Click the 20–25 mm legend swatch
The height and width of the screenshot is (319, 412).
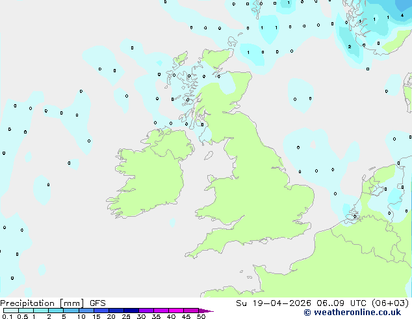[x=116, y=311]
